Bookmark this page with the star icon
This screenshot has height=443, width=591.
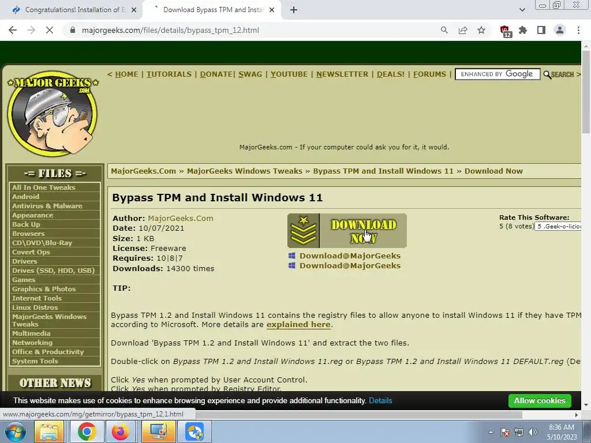pyautogui.click(x=481, y=30)
